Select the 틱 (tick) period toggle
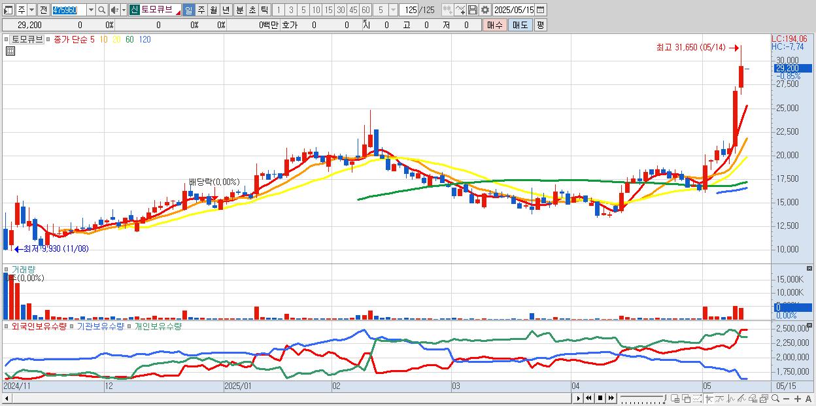 [x=264, y=10]
